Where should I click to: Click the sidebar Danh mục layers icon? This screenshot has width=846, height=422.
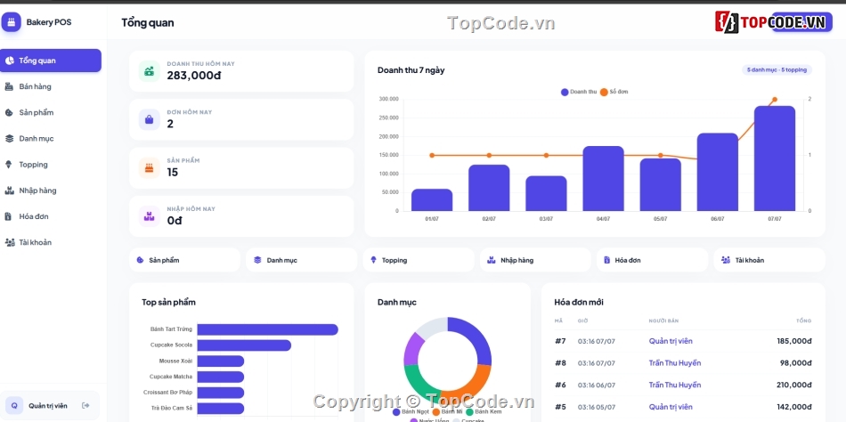point(9,138)
